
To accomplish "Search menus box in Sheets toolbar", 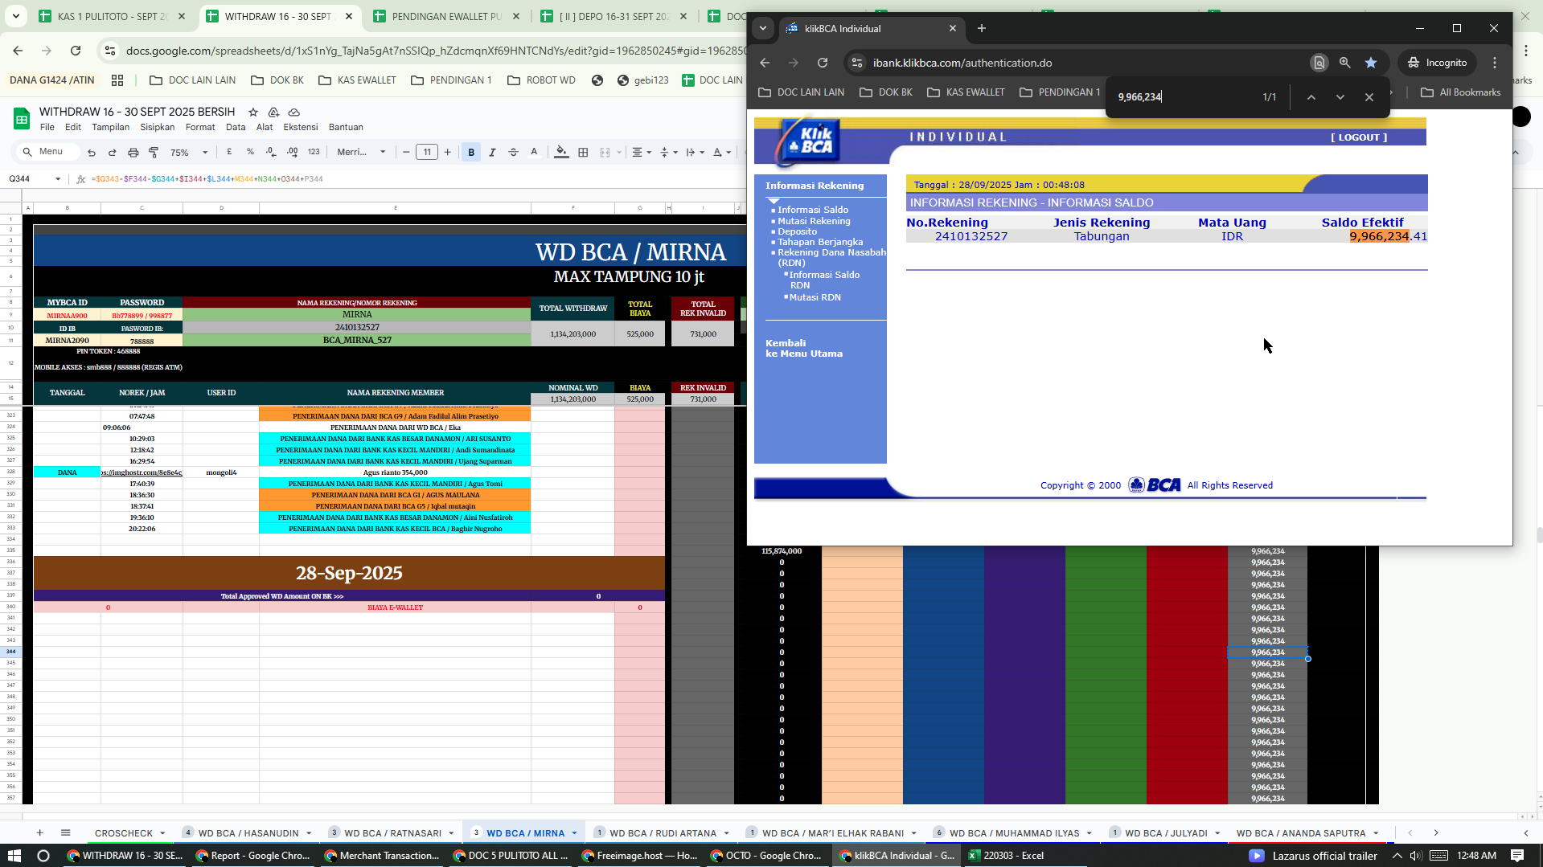I will pos(48,152).
